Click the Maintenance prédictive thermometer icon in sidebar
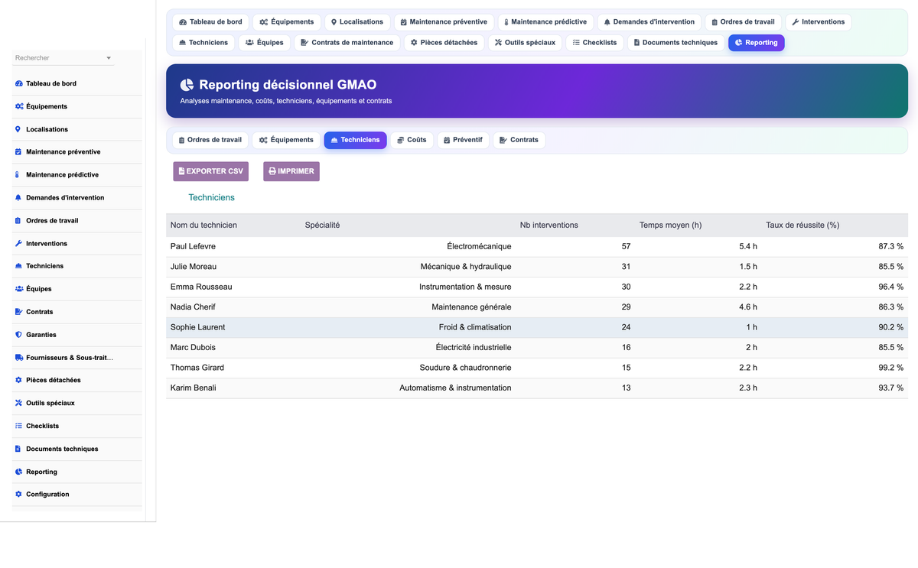The width and height of the screenshot is (918, 568). [18, 175]
